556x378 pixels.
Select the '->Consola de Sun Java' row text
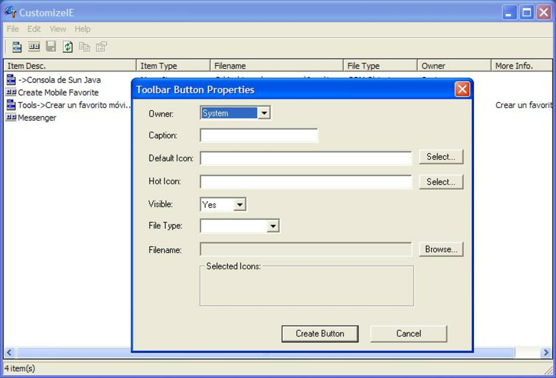[x=60, y=80]
